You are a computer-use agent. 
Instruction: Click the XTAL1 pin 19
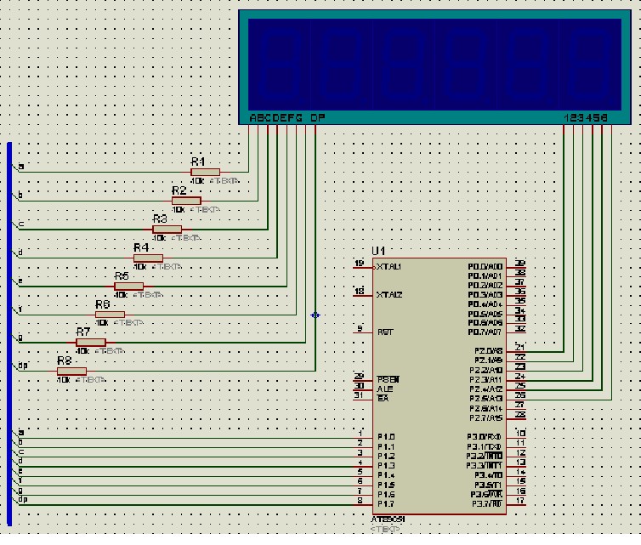pos(363,267)
